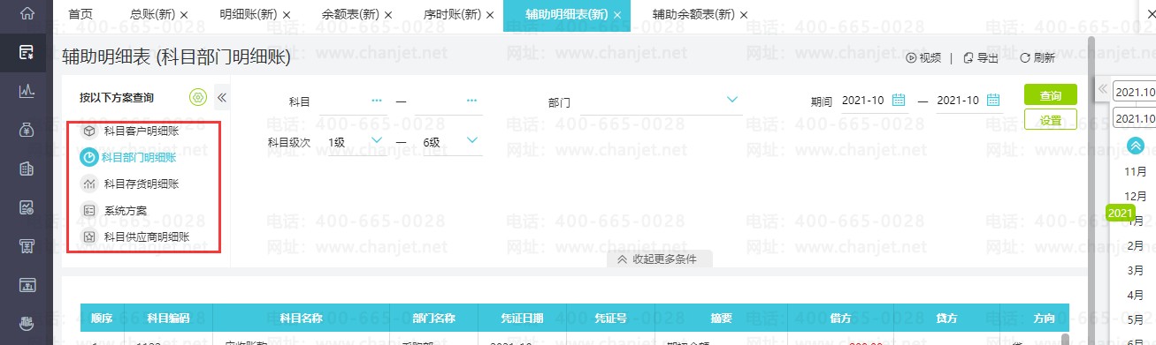Click the green 查询 query button
Image resolution: width=1156 pixels, height=345 pixels.
1051,94
